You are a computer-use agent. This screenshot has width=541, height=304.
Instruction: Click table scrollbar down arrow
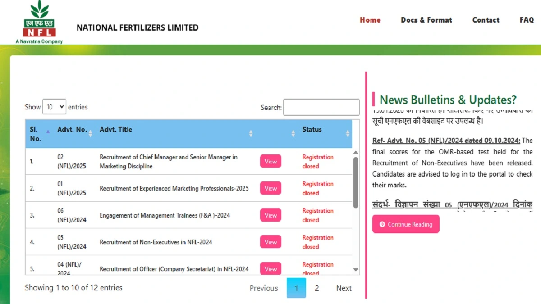(x=356, y=270)
